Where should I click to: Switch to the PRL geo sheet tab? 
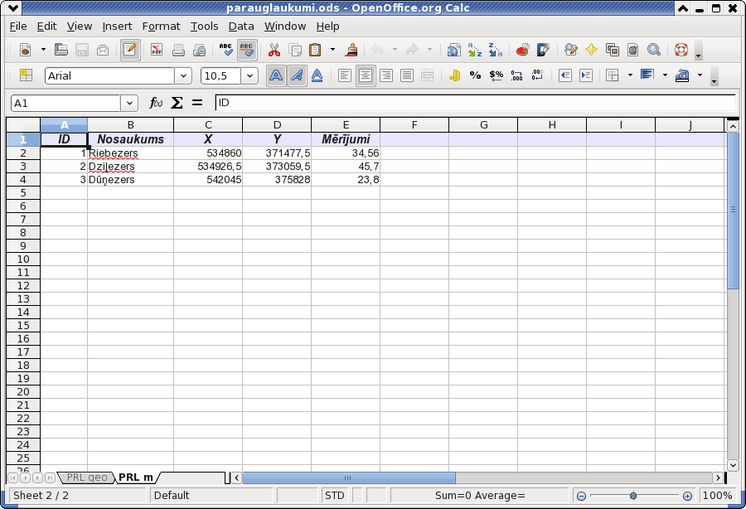pos(86,477)
